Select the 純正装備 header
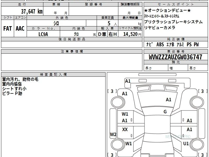 [x=176, y=39]
